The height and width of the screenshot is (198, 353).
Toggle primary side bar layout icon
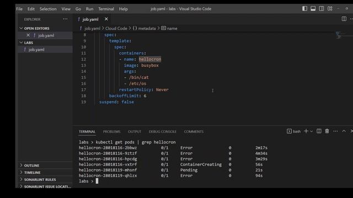pos(304,9)
